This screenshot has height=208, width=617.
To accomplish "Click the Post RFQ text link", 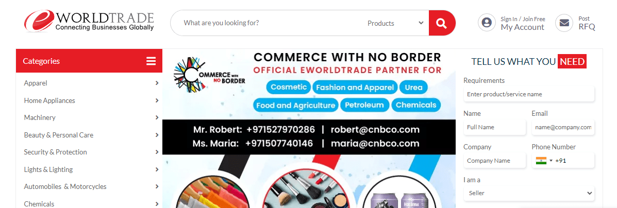I will [587, 24].
